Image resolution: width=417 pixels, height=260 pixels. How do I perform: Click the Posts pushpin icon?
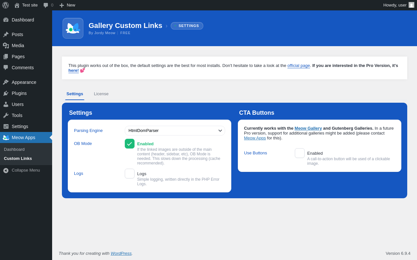(6, 34)
